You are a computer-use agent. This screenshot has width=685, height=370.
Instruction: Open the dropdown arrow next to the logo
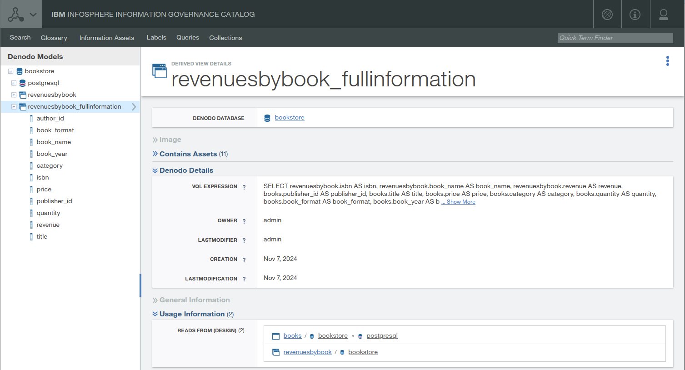pos(33,15)
